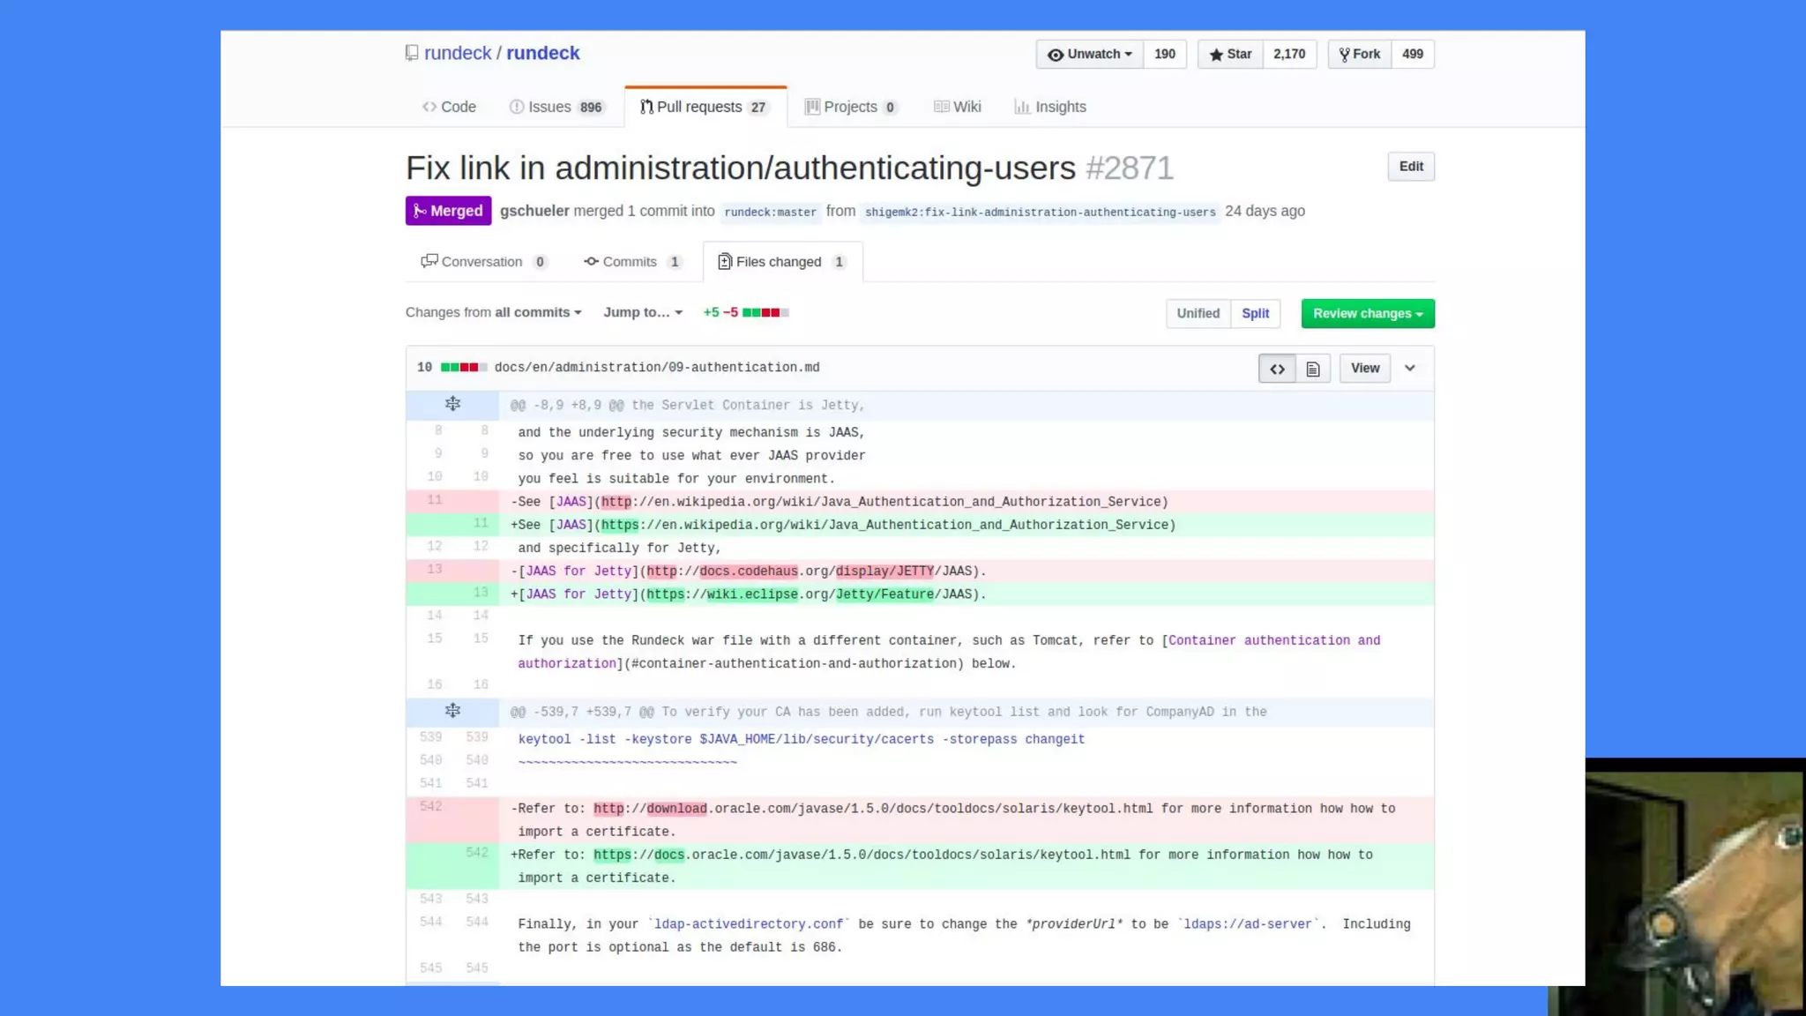Switch diff to Split view
1806x1016 pixels.
[1255, 313]
